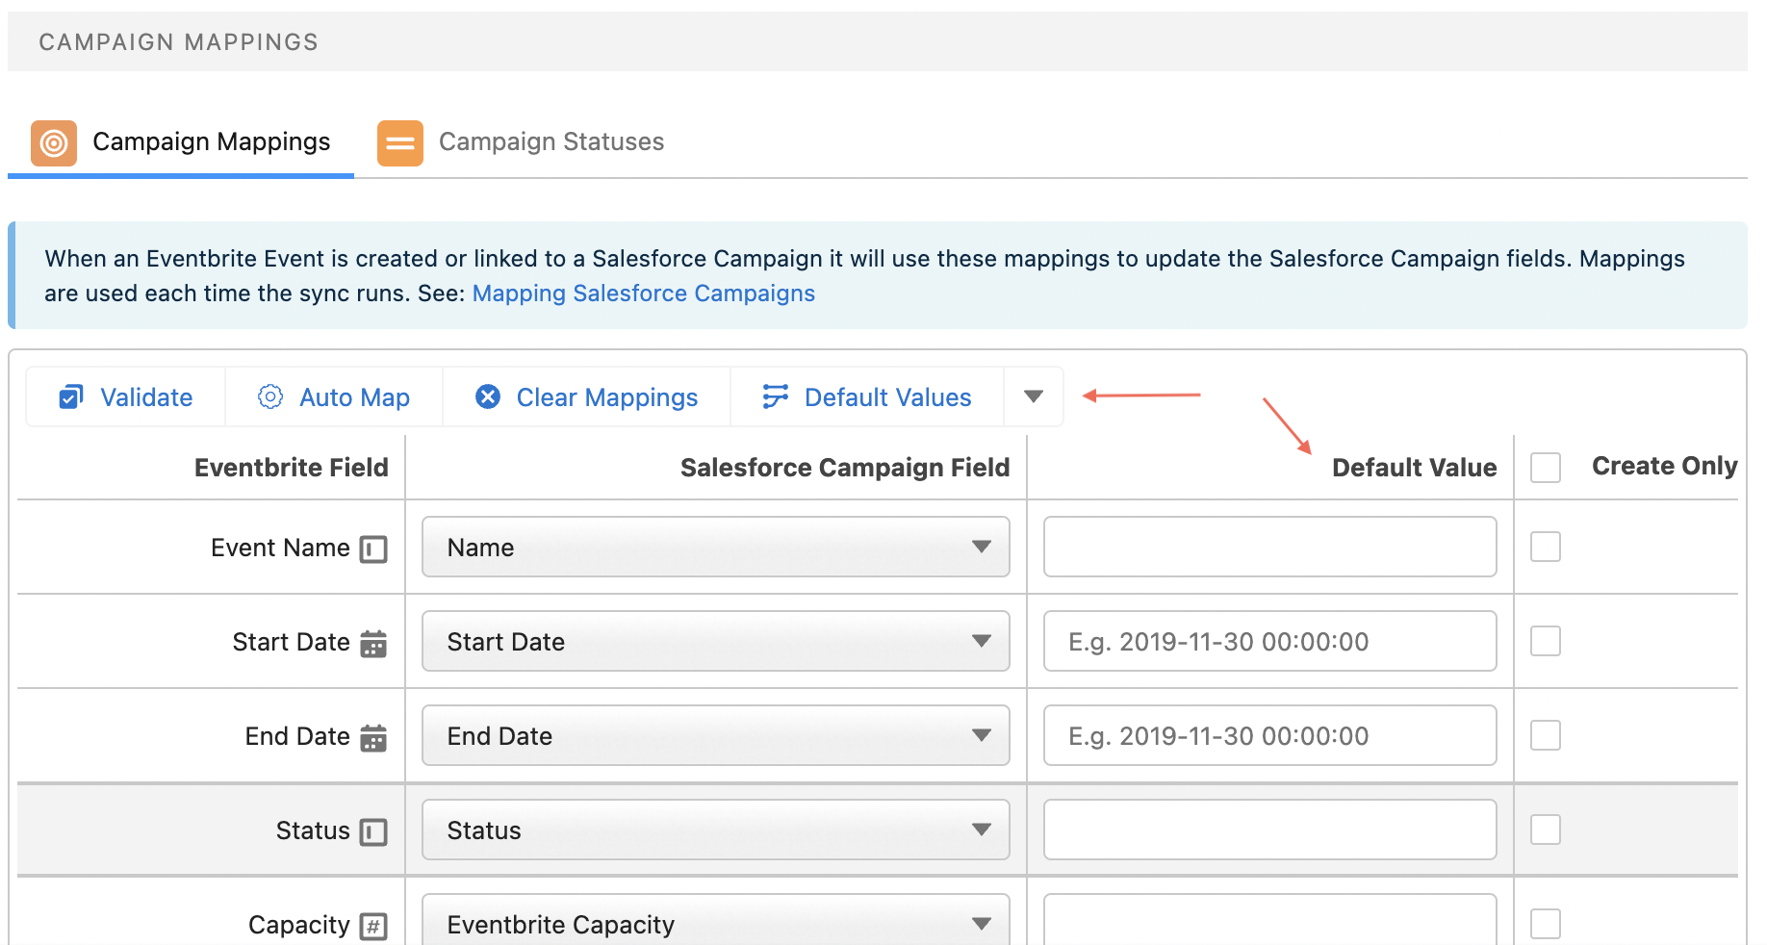Click the Auto Map gear icon

click(270, 397)
